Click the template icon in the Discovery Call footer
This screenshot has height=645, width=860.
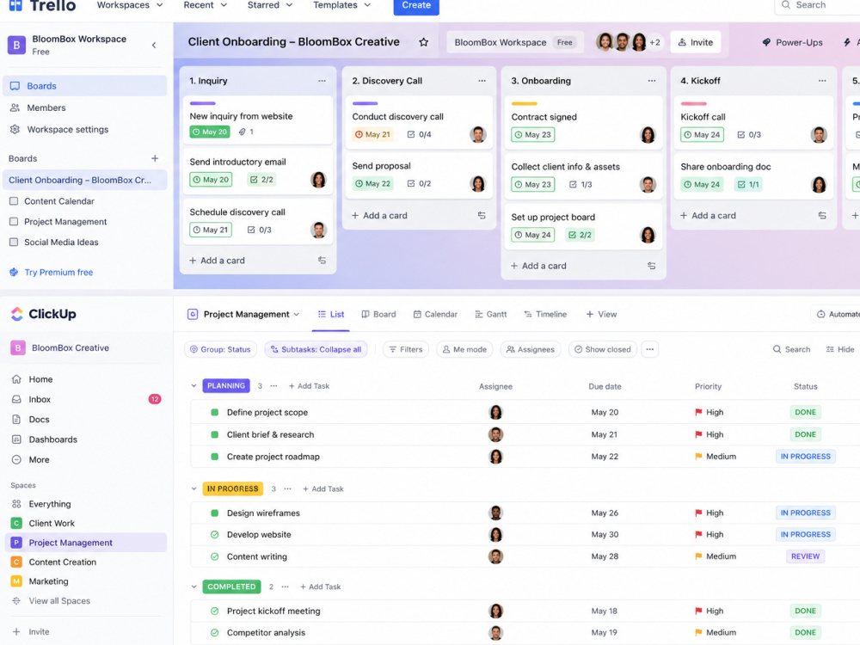[x=482, y=216]
